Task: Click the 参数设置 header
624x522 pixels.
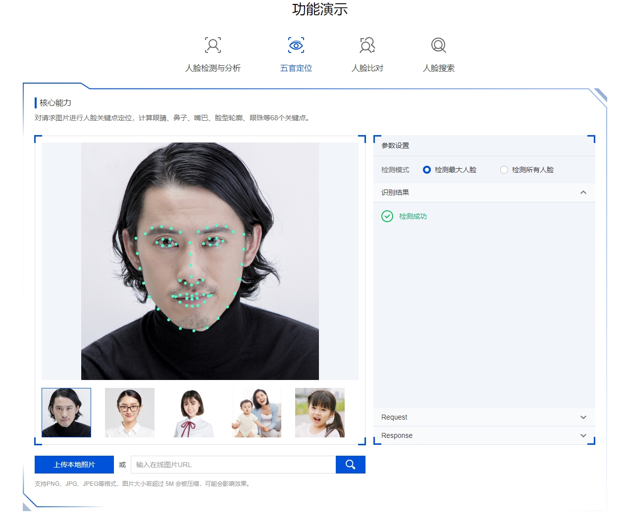Action: tap(395, 145)
